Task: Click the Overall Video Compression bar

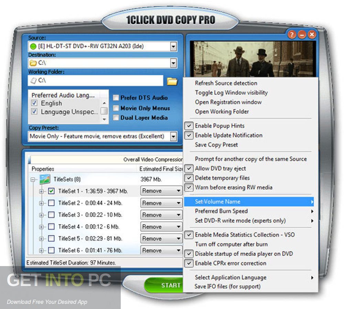Action: (x=106, y=159)
